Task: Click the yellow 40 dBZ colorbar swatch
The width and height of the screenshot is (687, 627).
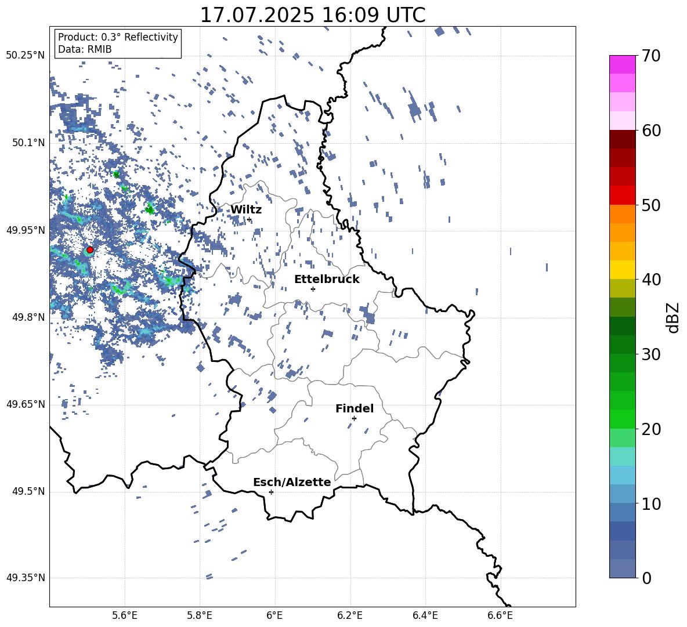Action: tap(623, 270)
